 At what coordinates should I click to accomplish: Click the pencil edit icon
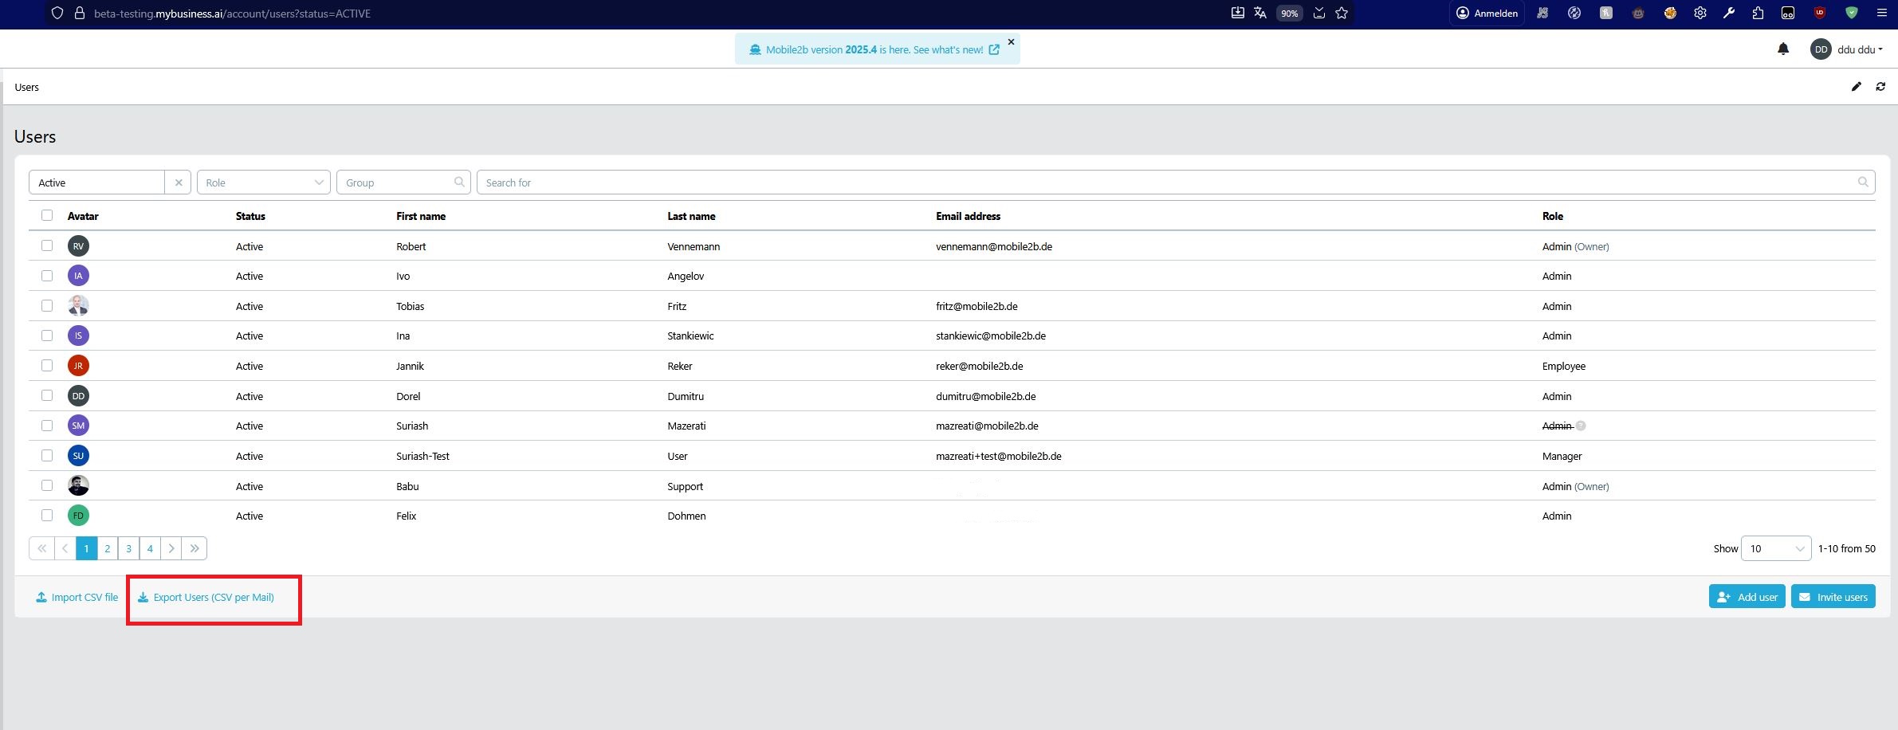tap(1856, 87)
